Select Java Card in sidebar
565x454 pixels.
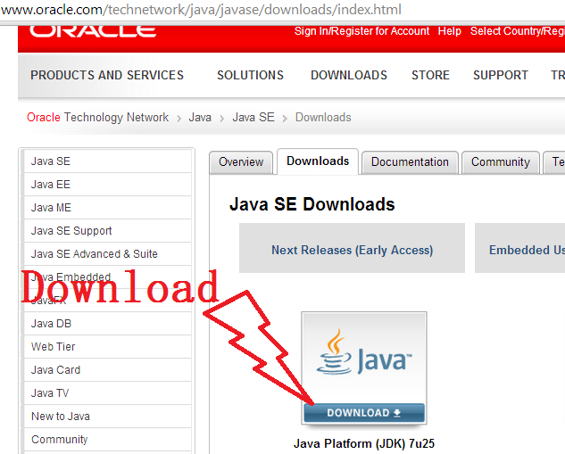coord(107,370)
